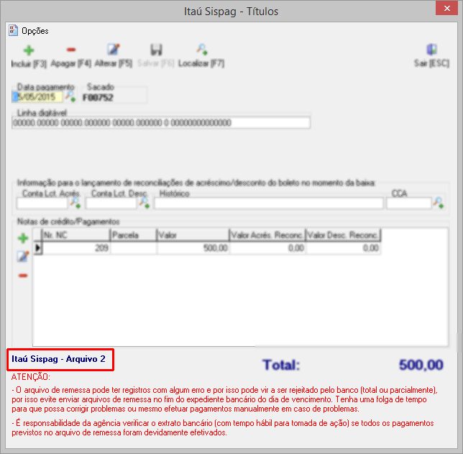Open lookup next to Conta Lct. Desc.
The height and width of the screenshot is (454, 463).
click(145, 203)
